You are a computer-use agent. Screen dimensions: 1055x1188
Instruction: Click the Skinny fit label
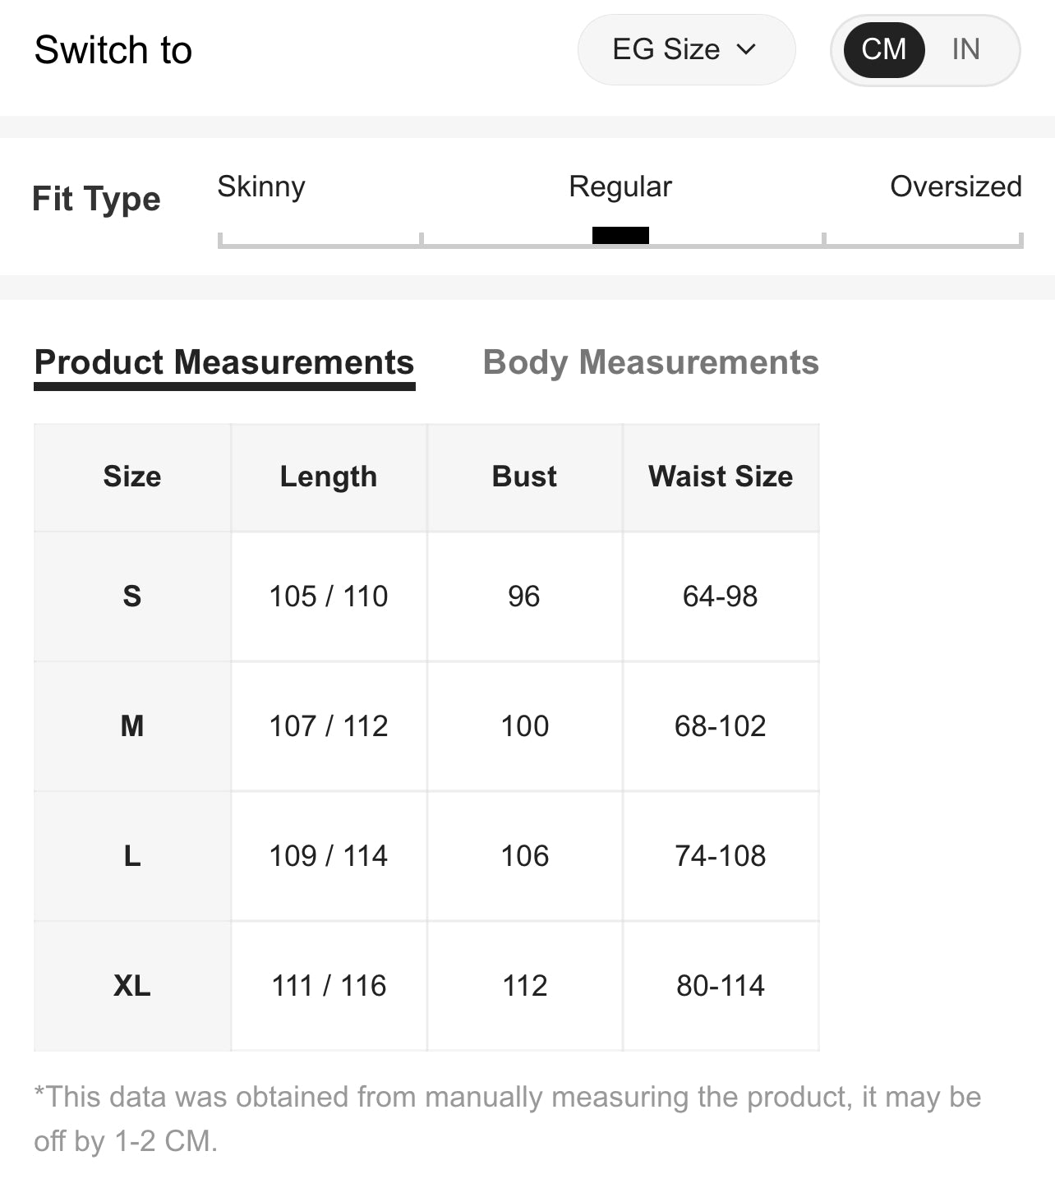(261, 186)
